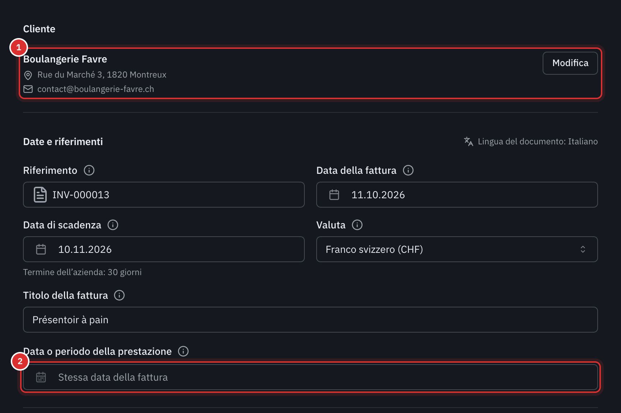This screenshot has width=621, height=413.
Task: Click the contact@boulangerie-favre.ch email text
Action: coord(96,89)
